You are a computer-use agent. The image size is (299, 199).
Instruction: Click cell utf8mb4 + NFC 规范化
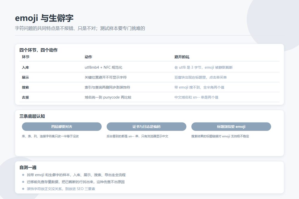103,68
